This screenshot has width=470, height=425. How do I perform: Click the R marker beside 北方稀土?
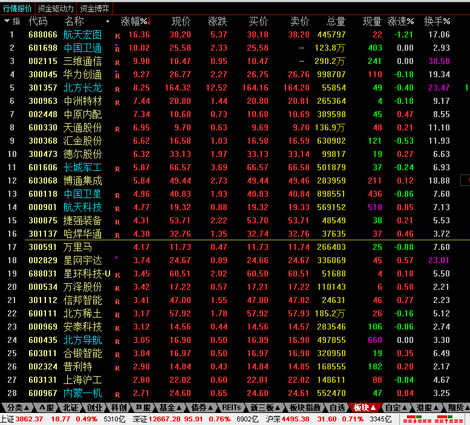[117, 315]
